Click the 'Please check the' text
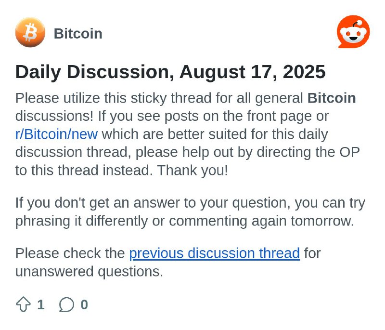This screenshot has width=385, height=330. click(70, 253)
